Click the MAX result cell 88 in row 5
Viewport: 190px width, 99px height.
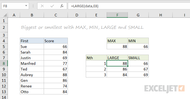pyautogui.click(x=117, y=47)
